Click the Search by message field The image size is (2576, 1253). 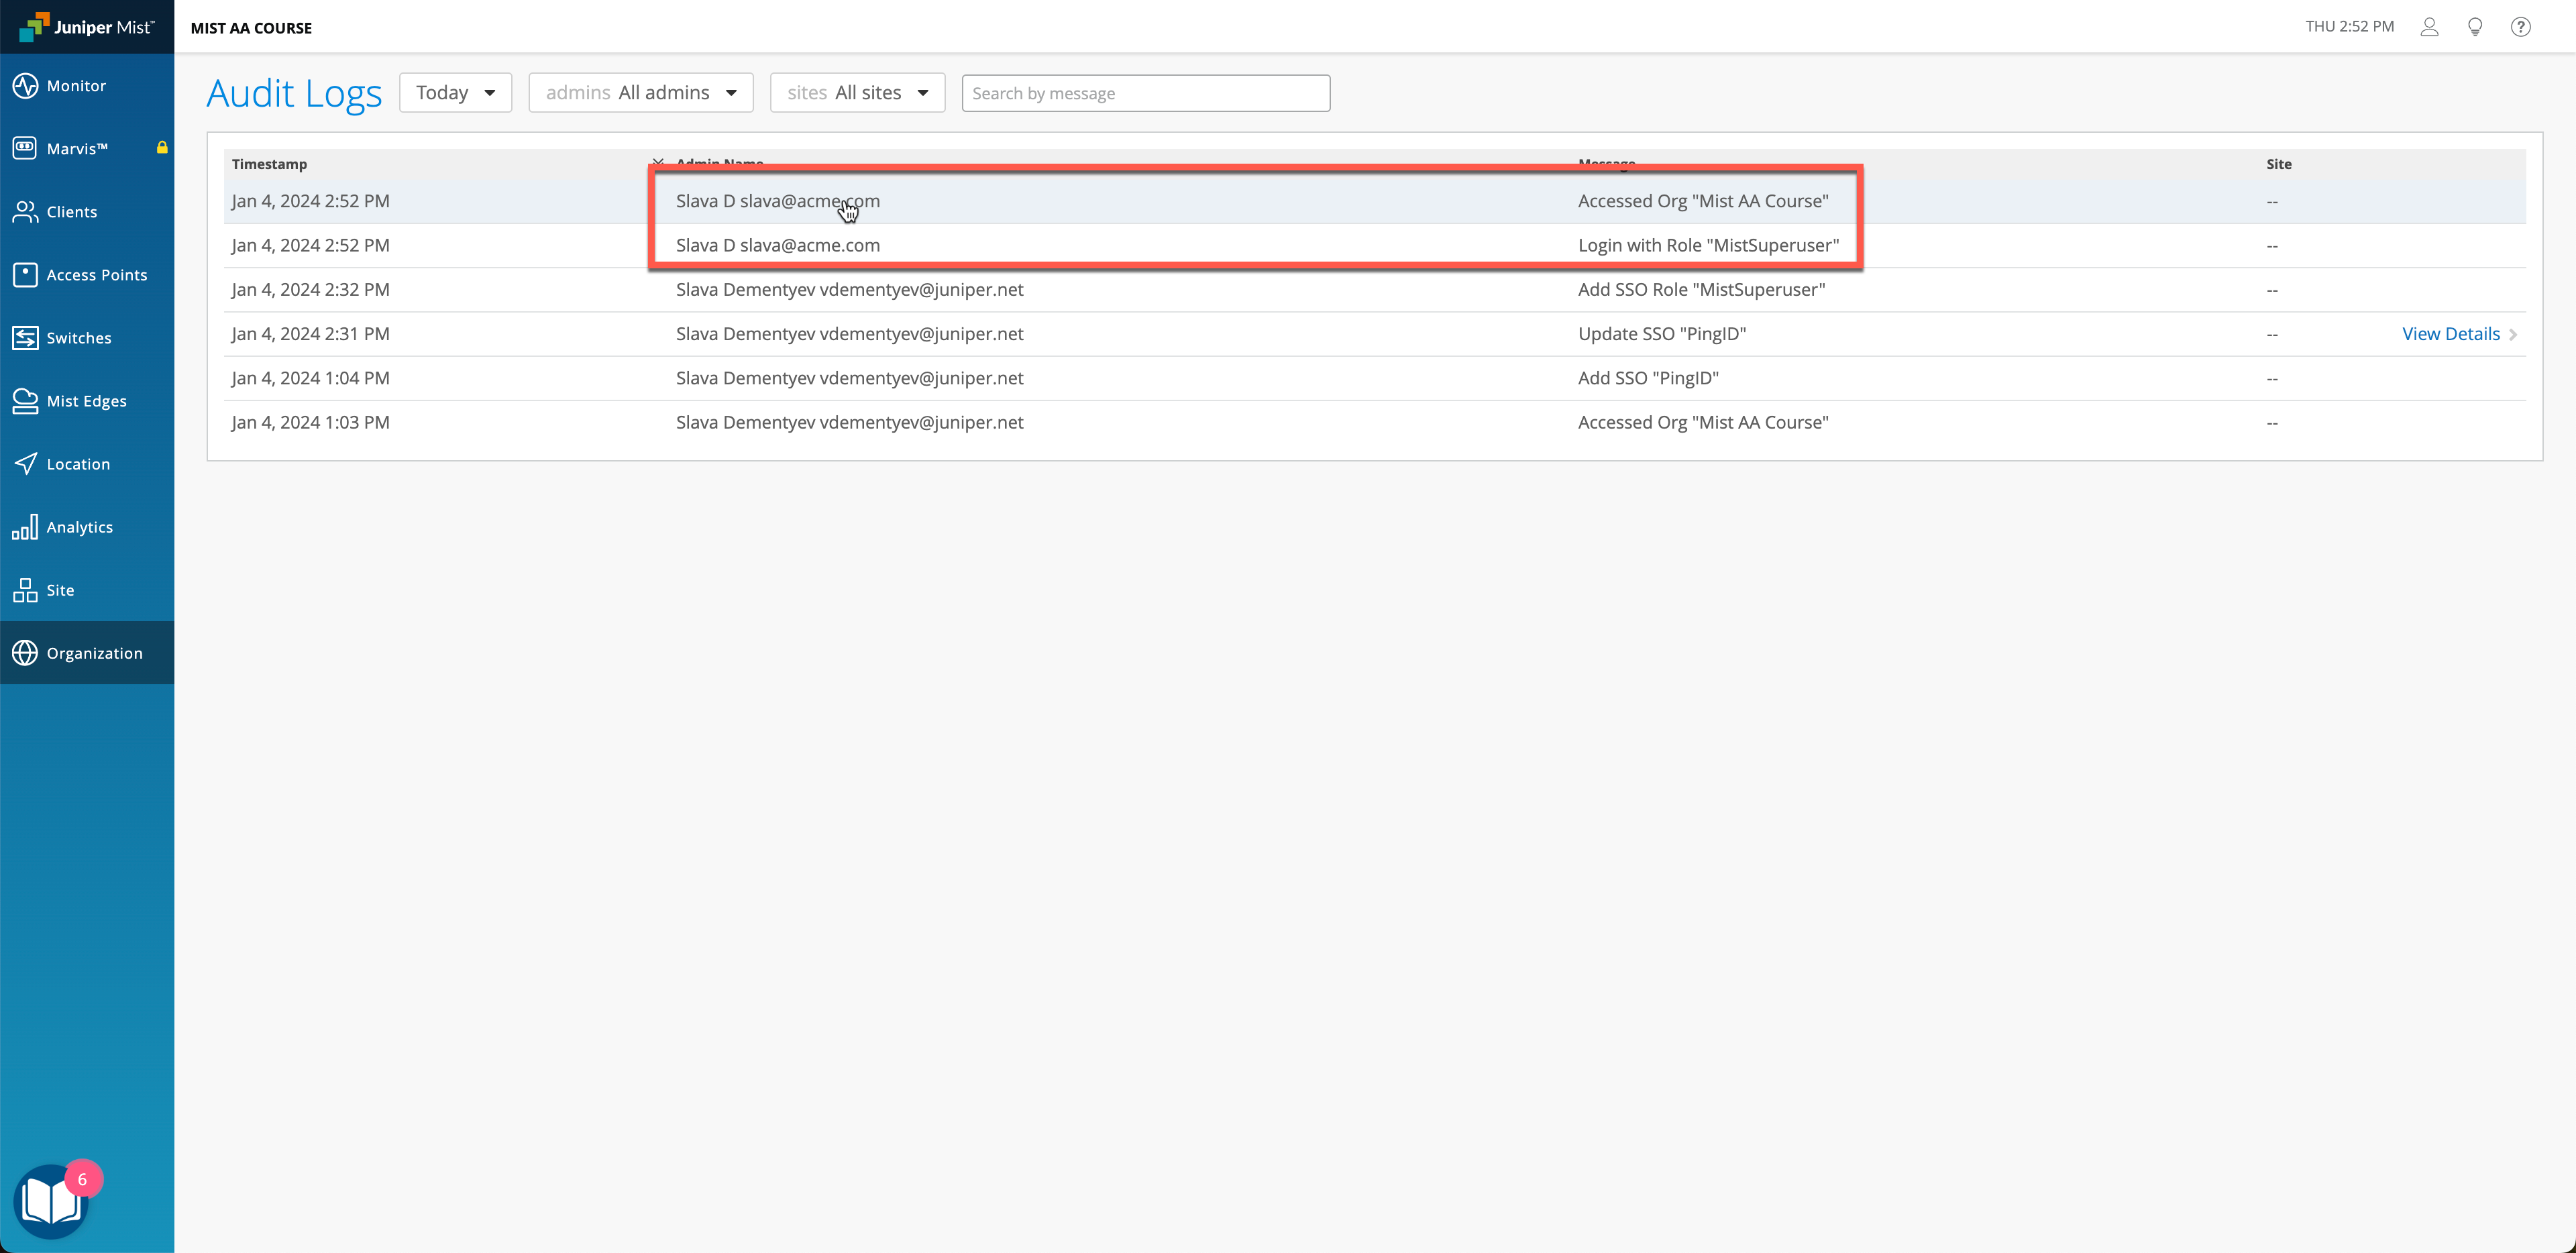[1145, 93]
